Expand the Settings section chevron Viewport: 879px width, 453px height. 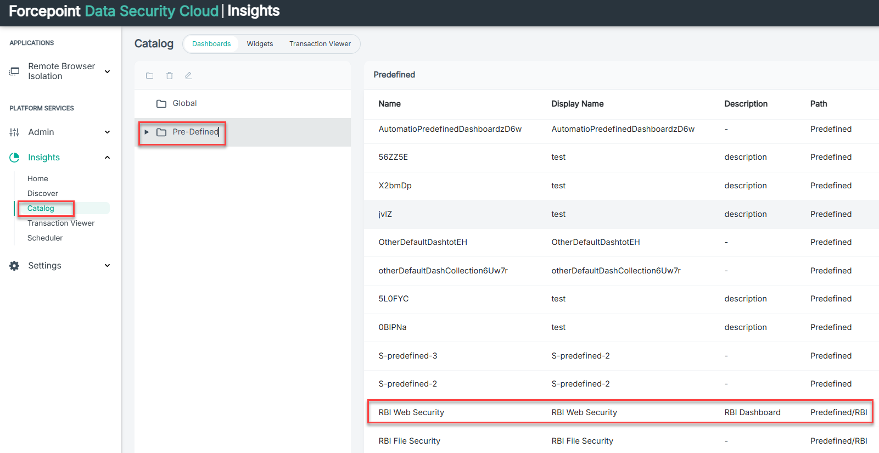[x=108, y=266]
